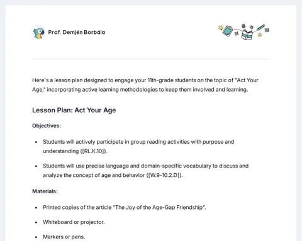Click the gray square icon right of pencil
The height and width of the screenshot is (241, 302).
coord(267,30)
